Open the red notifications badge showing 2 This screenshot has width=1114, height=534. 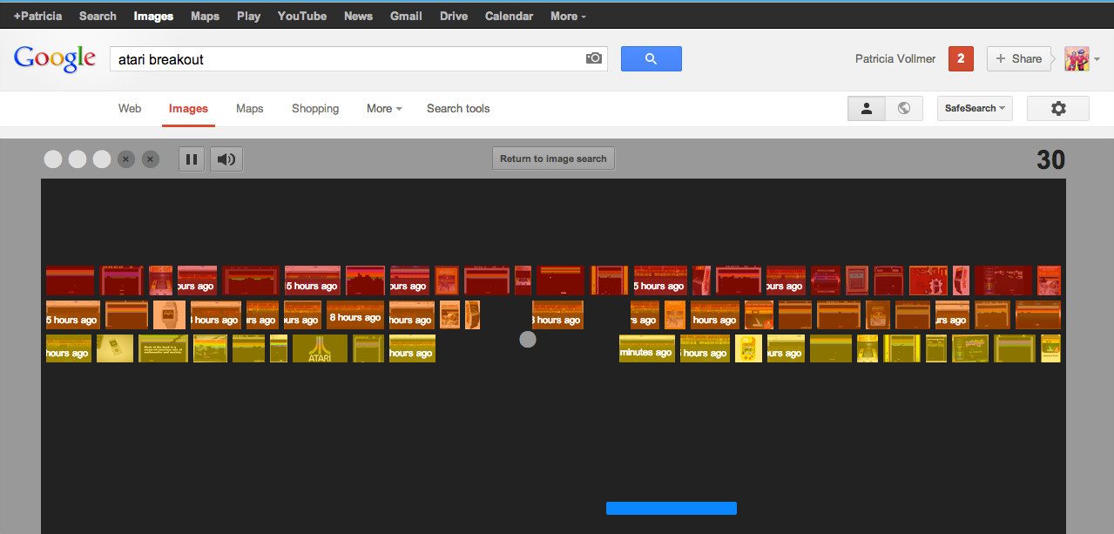coord(960,58)
